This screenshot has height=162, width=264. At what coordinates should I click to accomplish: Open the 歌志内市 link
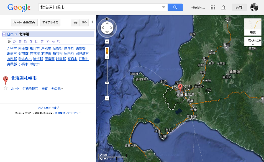point(25,59)
